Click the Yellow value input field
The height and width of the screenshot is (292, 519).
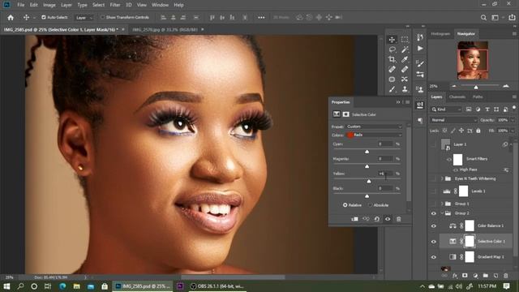click(386, 174)
